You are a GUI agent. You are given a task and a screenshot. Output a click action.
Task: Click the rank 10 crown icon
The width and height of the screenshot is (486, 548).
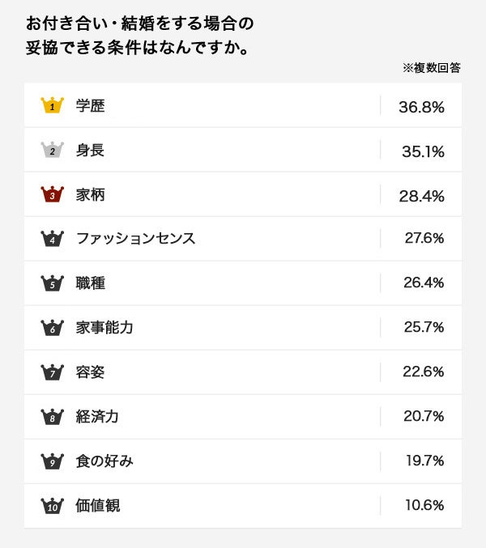52,506
